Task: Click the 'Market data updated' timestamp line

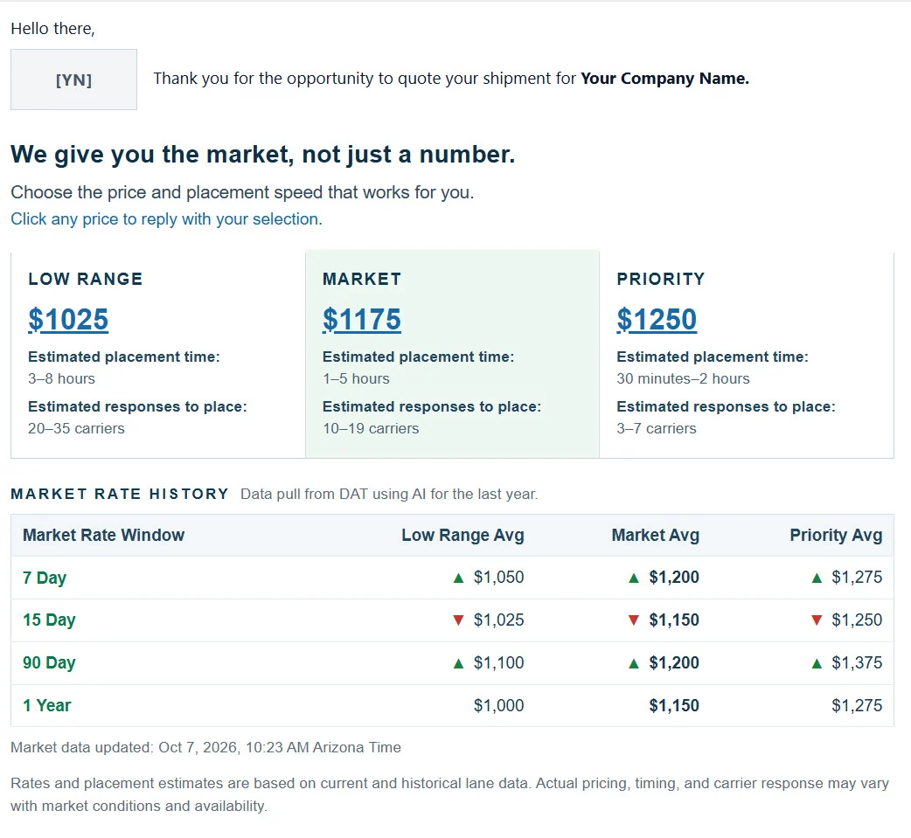Action: point(205,747)
